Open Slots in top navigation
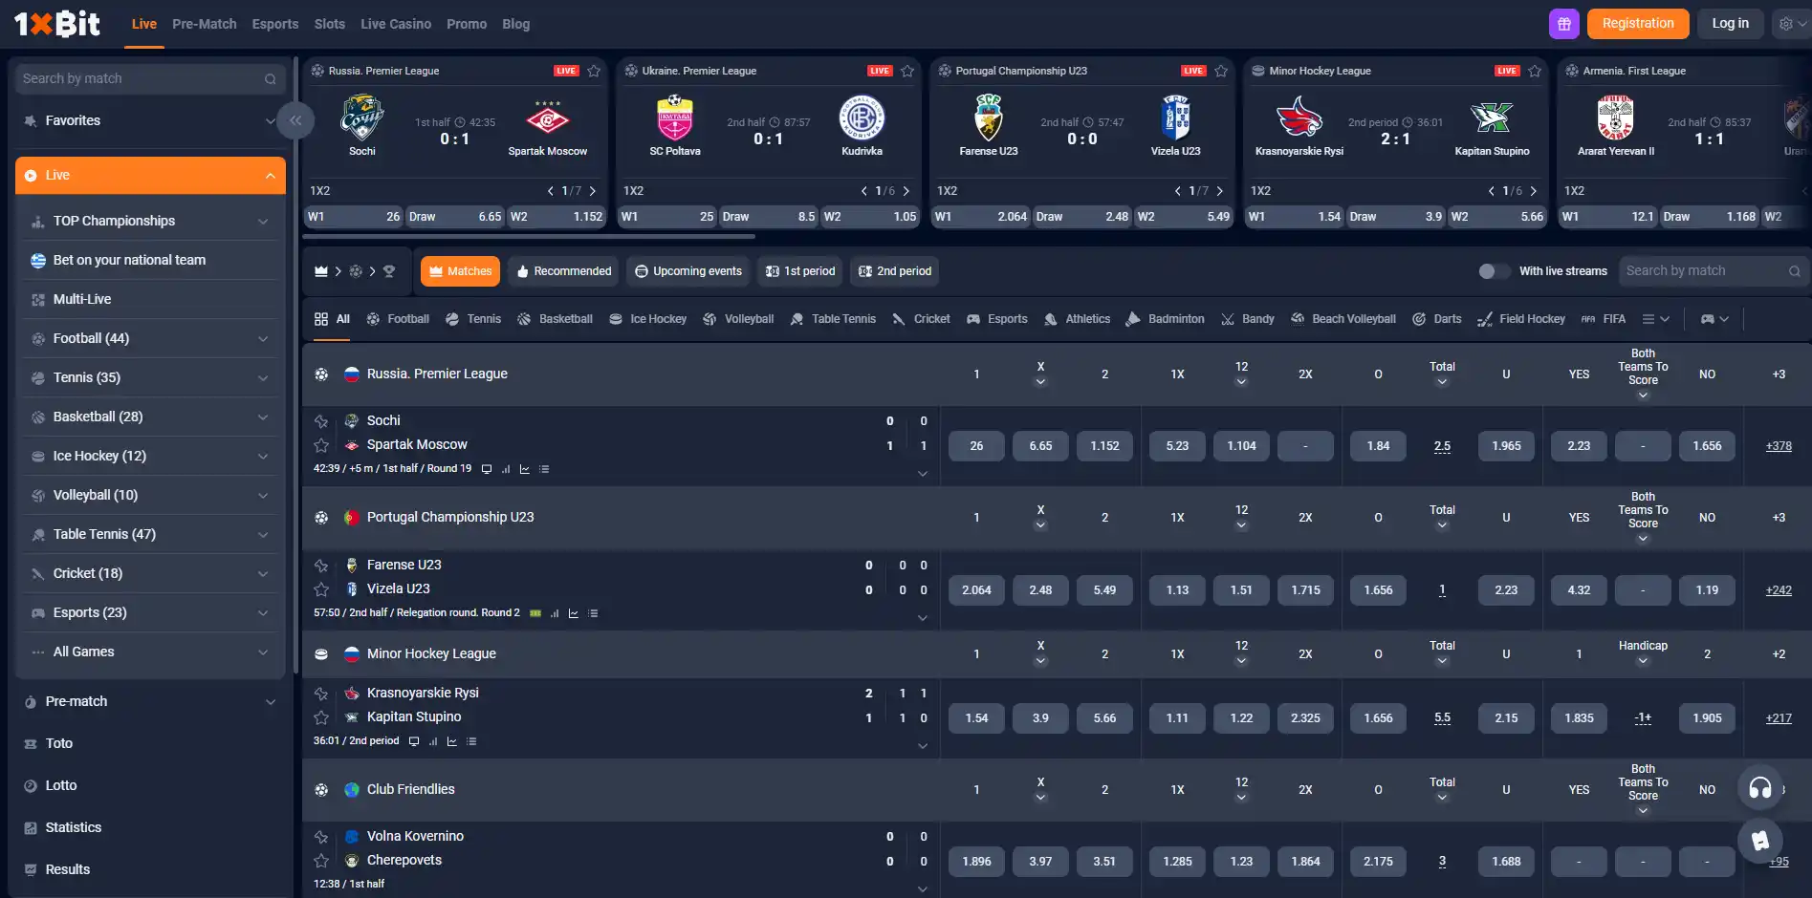The image size is (1812, 898). point(330,24)
